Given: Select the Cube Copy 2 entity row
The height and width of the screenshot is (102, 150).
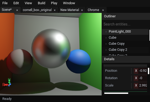Looking at the screenshot, I should click(x=125, y=50).
